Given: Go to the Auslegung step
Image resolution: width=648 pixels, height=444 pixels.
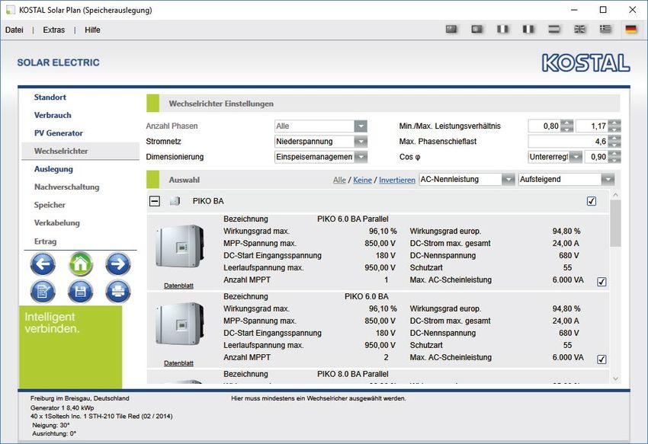Looking at the screenshot, I should pos(53,169).
